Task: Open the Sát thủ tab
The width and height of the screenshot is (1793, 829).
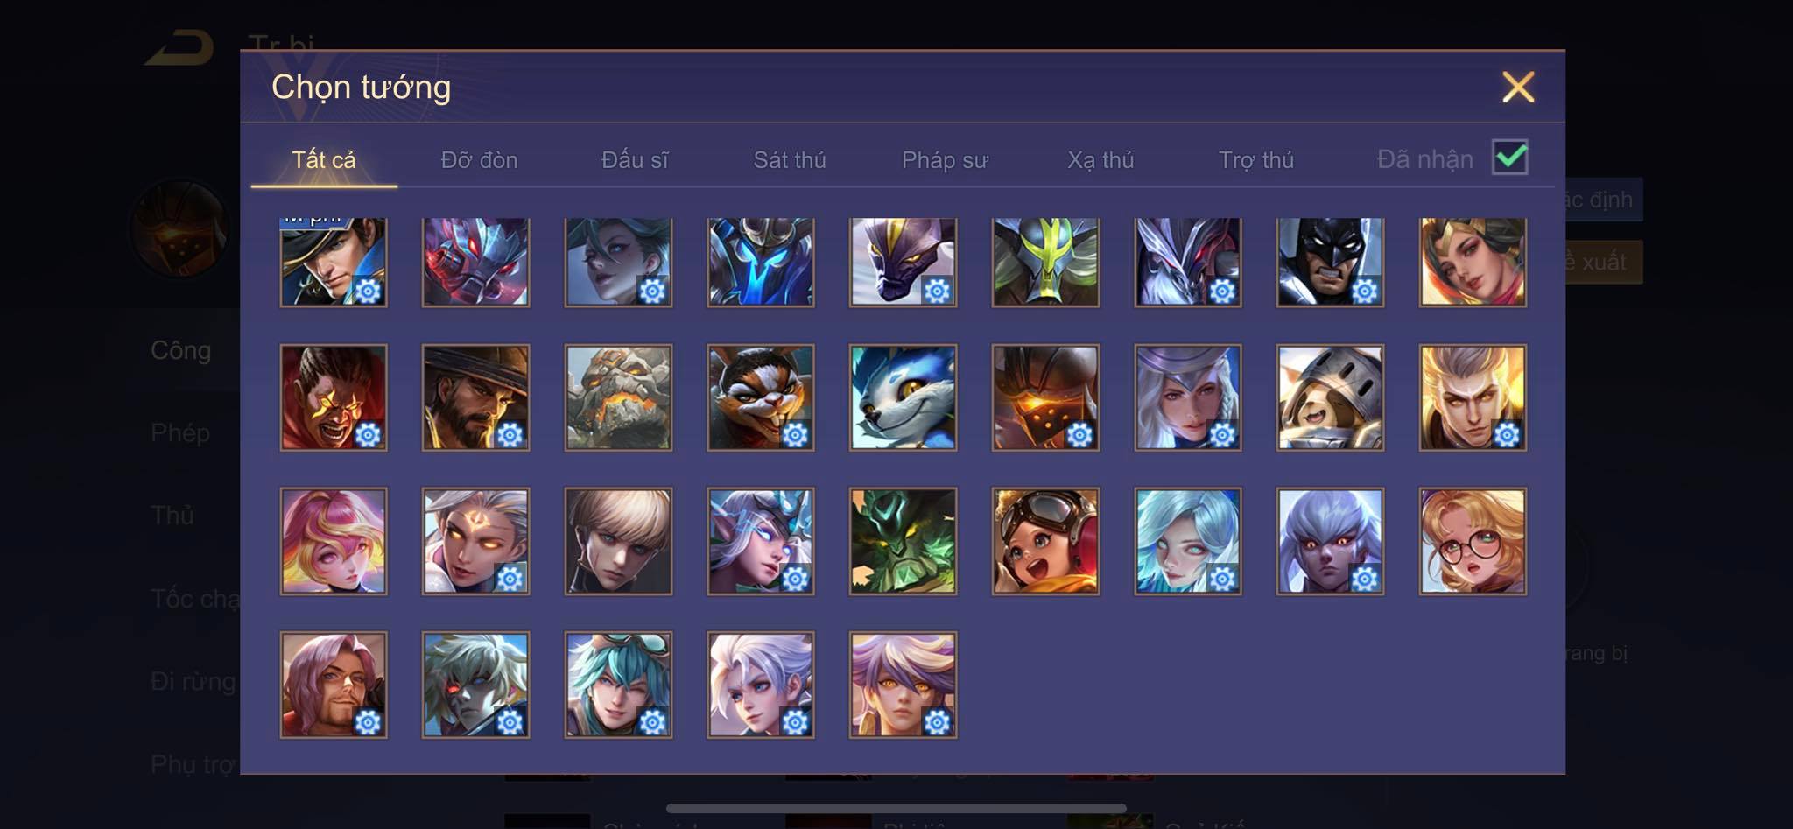Action: (790, 160)
